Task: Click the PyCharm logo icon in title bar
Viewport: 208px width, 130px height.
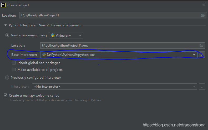Action: click(3, 5)
